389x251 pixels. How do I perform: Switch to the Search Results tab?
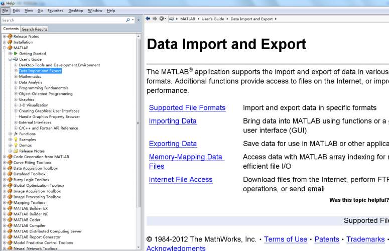click(x=35, y=29)
